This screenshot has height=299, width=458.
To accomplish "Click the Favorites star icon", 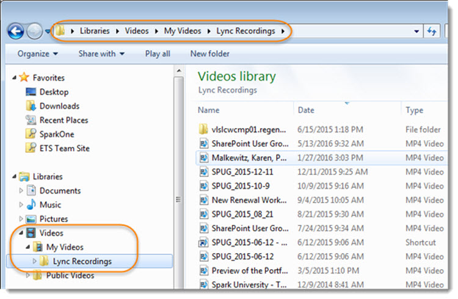I will (24, 77).
